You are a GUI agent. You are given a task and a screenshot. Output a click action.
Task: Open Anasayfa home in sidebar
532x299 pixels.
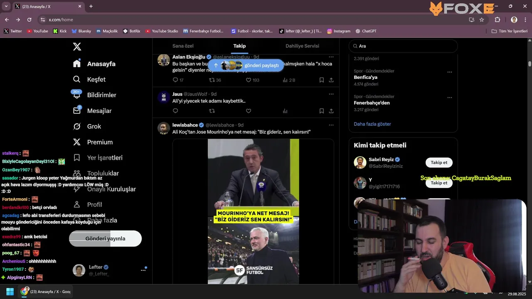pyautogui.click(x=94, y=64)
